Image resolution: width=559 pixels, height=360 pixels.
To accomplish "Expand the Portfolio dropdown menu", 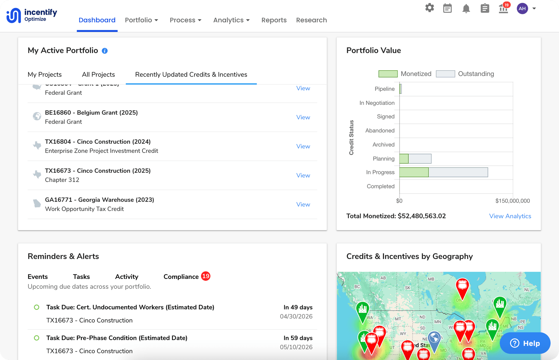I will tap(142, 20).
